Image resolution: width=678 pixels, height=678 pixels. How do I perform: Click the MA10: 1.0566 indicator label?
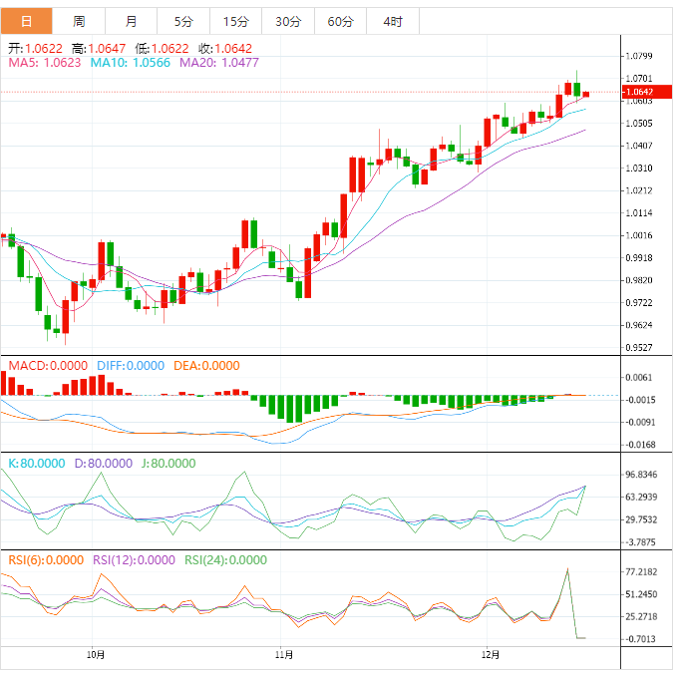tap(132, 62)
